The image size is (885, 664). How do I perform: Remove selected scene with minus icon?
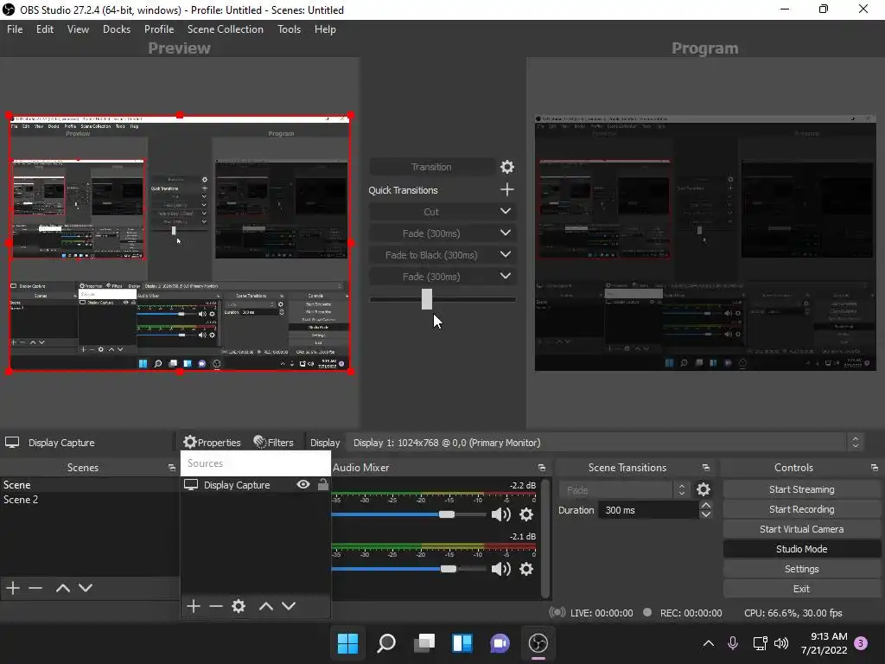click(x=35, y=588)
